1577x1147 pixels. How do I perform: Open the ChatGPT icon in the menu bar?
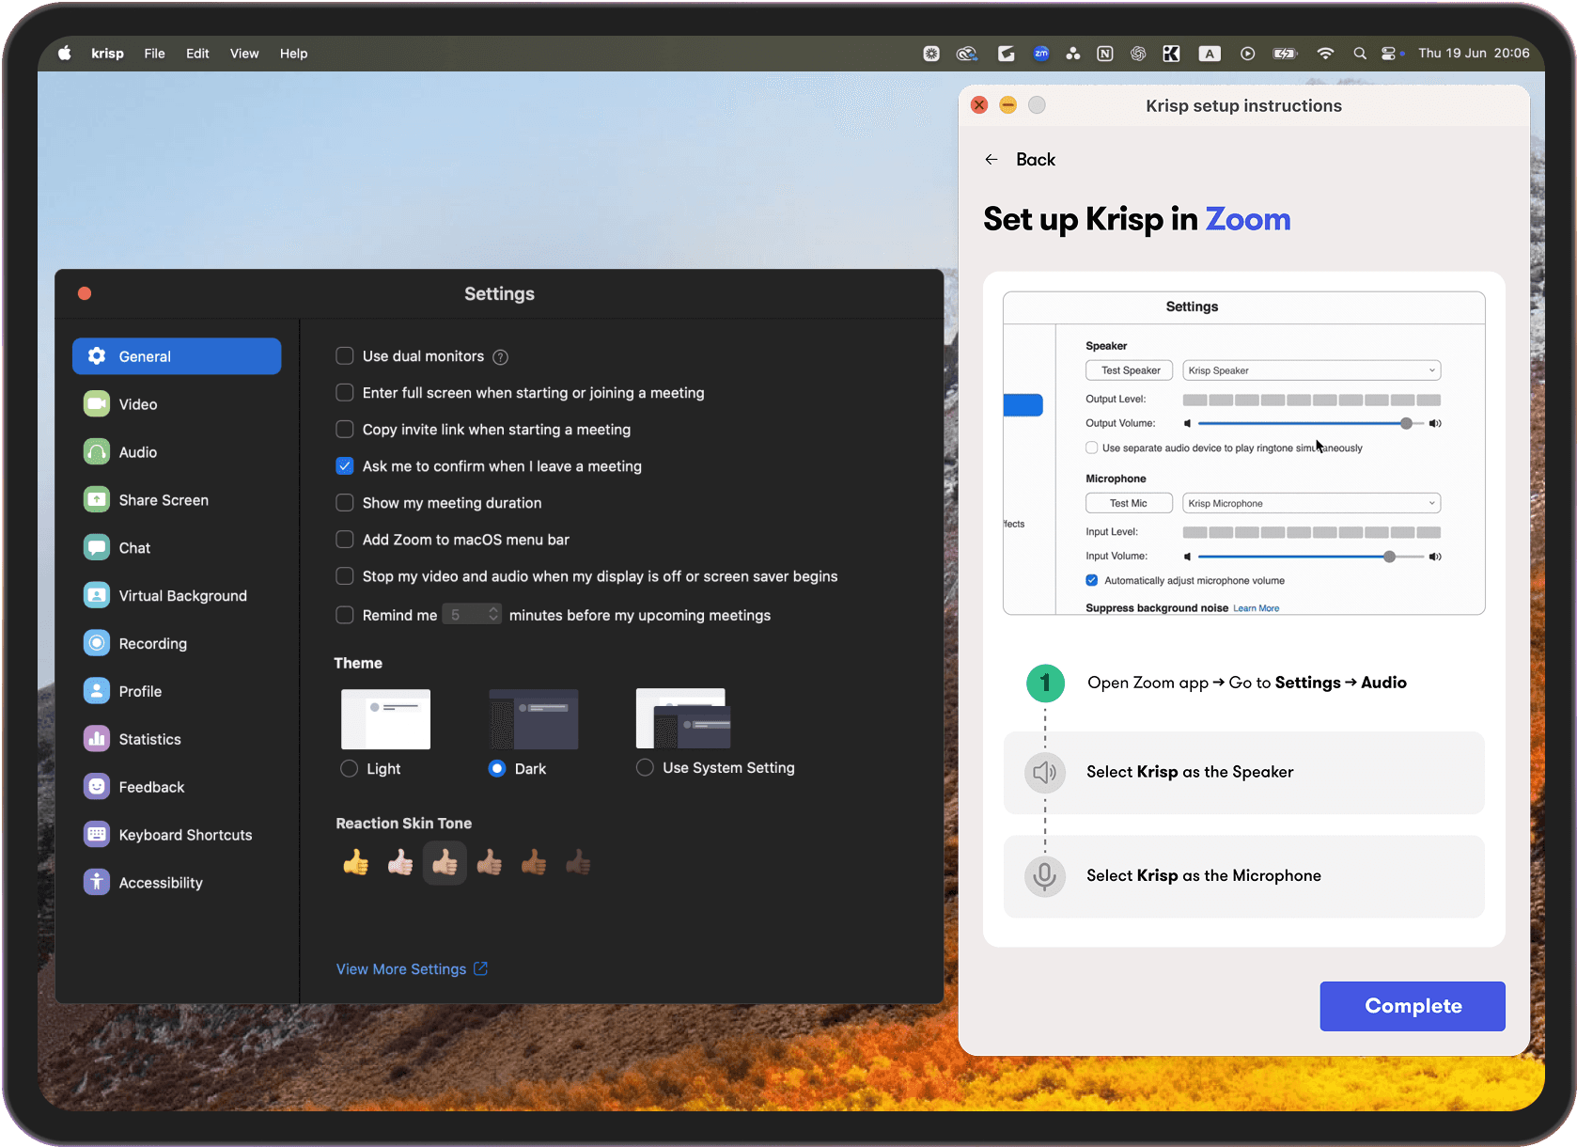tap(1138, 54)
